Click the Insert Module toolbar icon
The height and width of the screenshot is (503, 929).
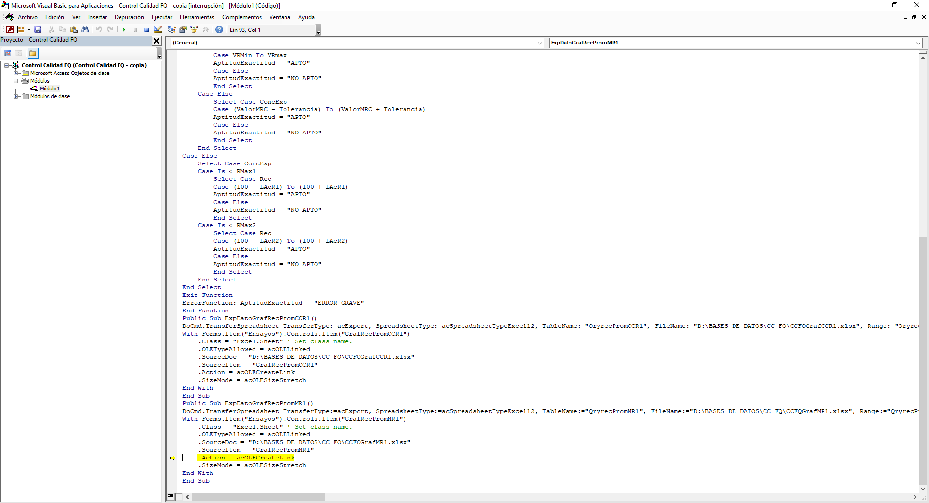(21, 30)
